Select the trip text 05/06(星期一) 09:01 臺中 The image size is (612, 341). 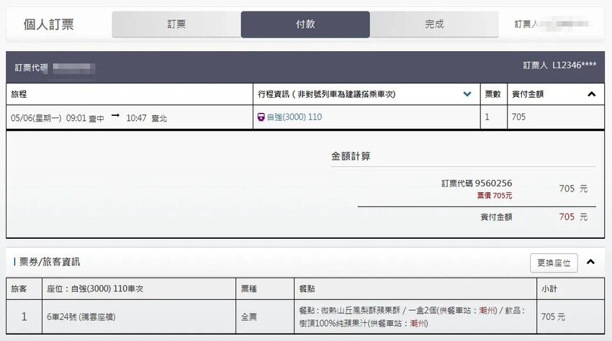tap(58, 118)
